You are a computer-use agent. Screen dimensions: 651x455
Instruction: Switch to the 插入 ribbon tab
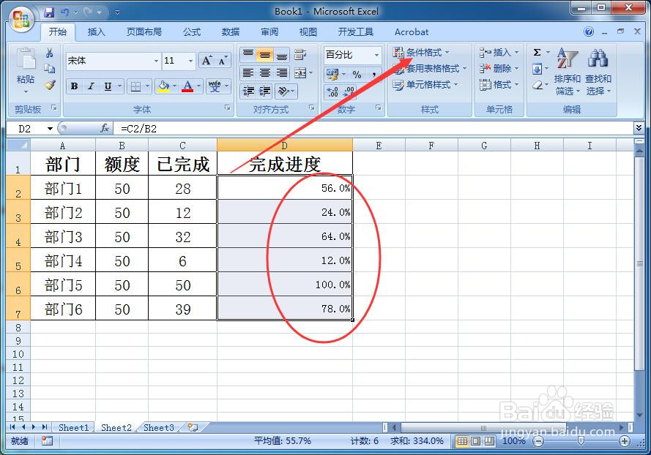coord(97,31)
